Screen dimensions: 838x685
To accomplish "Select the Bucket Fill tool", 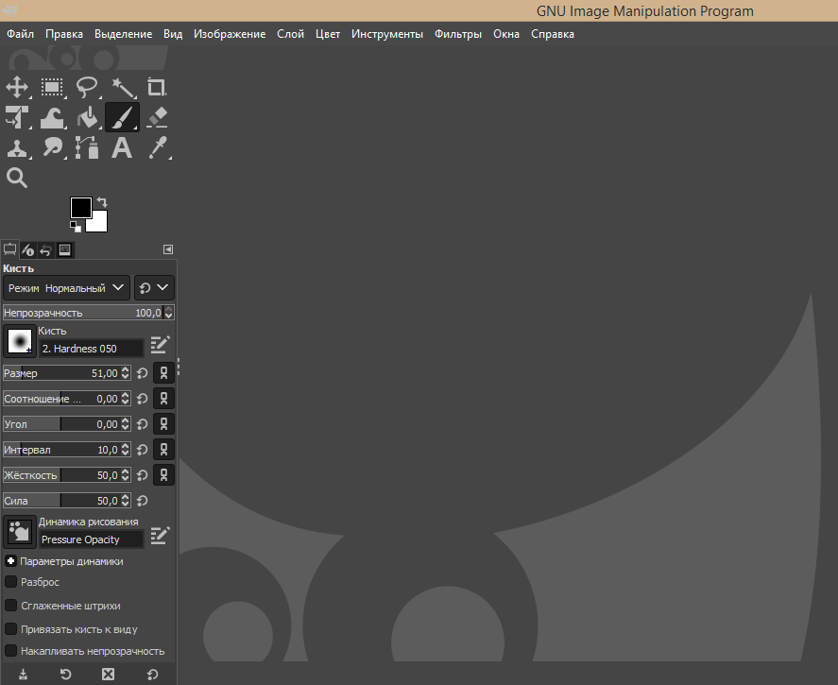I will 87,117.
